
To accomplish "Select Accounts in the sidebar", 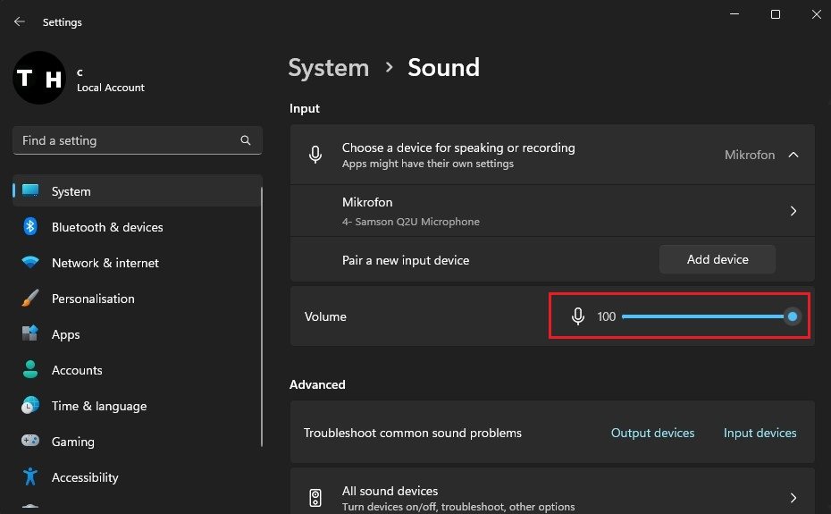I will click(x=77, y=370).
